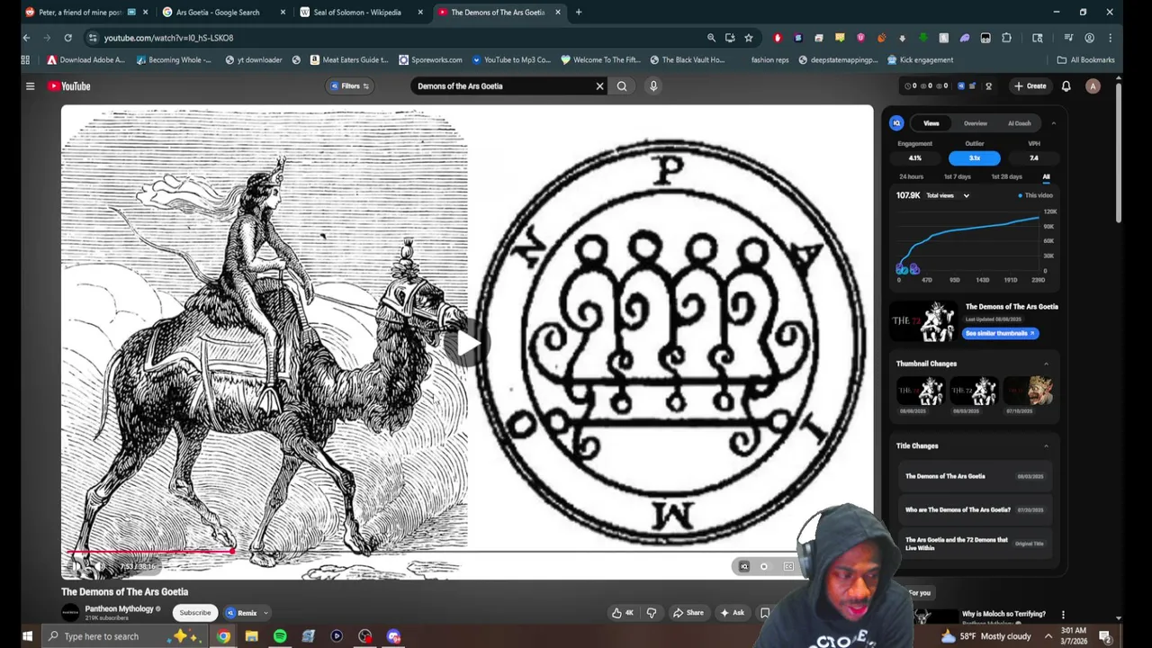Click the Create button
This screenshot has width=1152, height=648.
click(1030, 86)
